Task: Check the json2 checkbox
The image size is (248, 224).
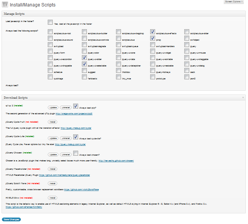Action: click(x=187, y=77)
